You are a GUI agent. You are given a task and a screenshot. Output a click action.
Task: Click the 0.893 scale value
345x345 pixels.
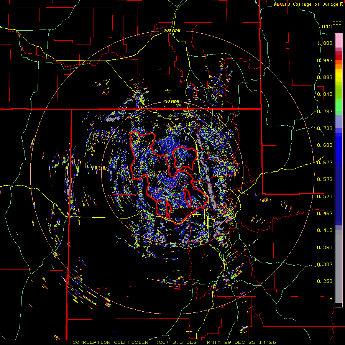point(325,77)
